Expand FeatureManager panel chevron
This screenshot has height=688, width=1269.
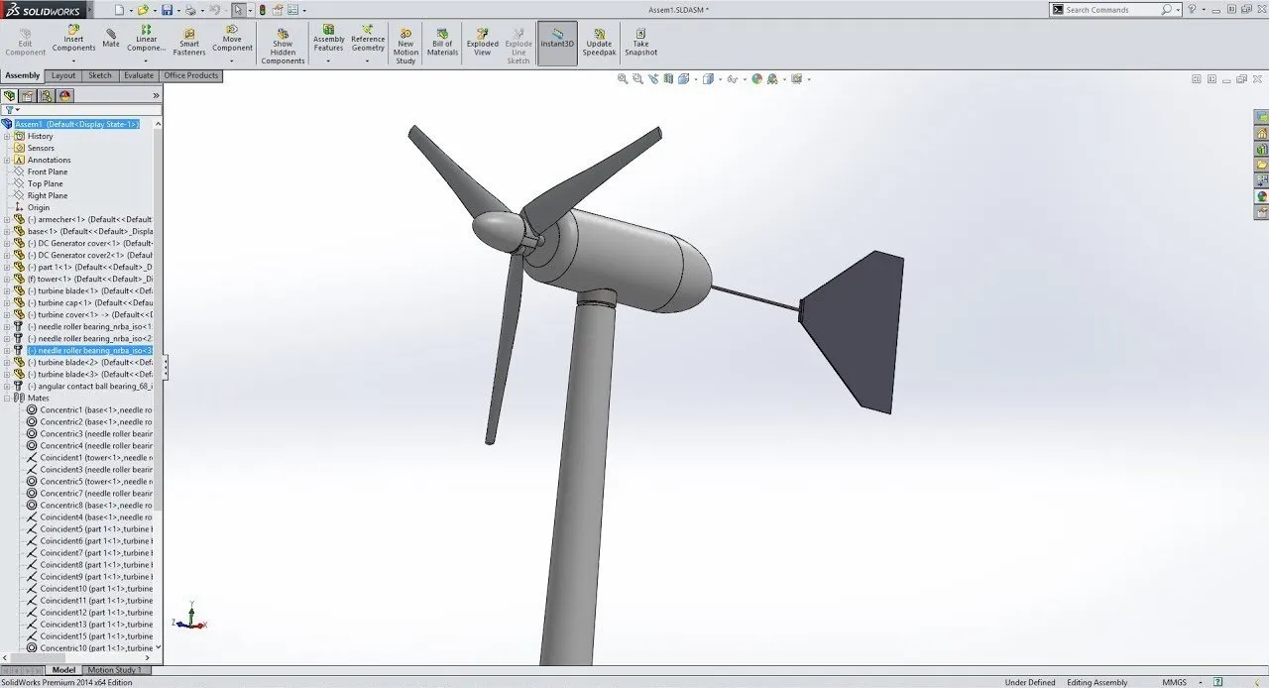156,96
